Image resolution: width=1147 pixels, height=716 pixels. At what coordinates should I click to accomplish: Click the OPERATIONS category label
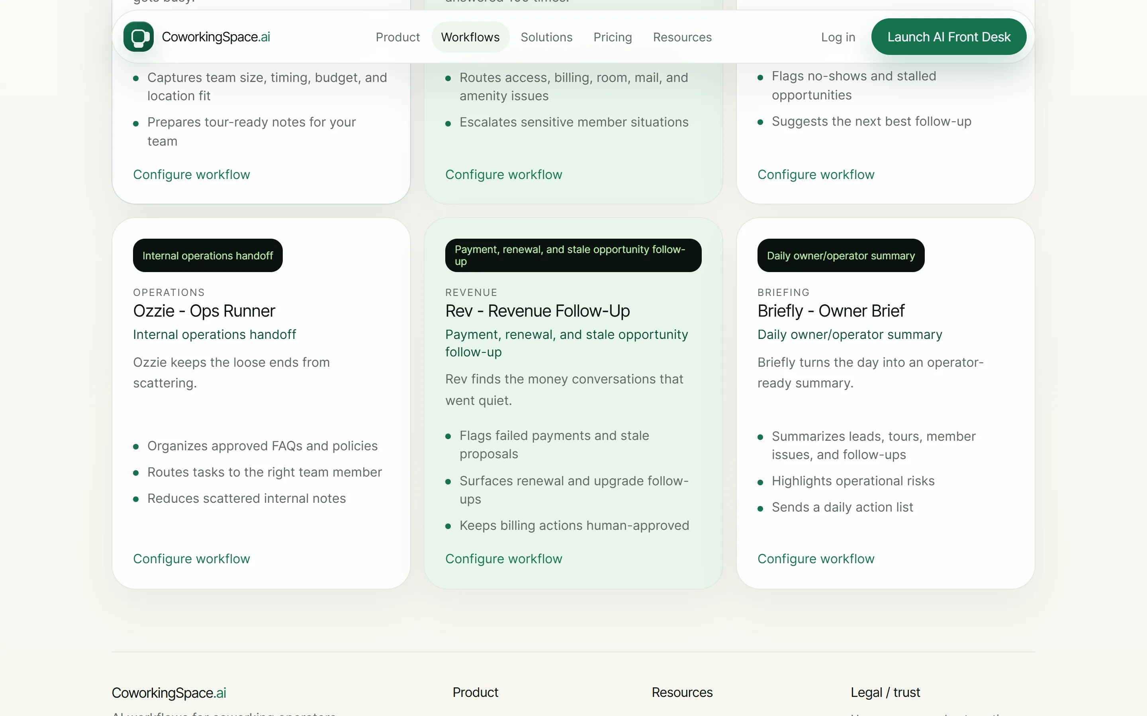[169, 293]
